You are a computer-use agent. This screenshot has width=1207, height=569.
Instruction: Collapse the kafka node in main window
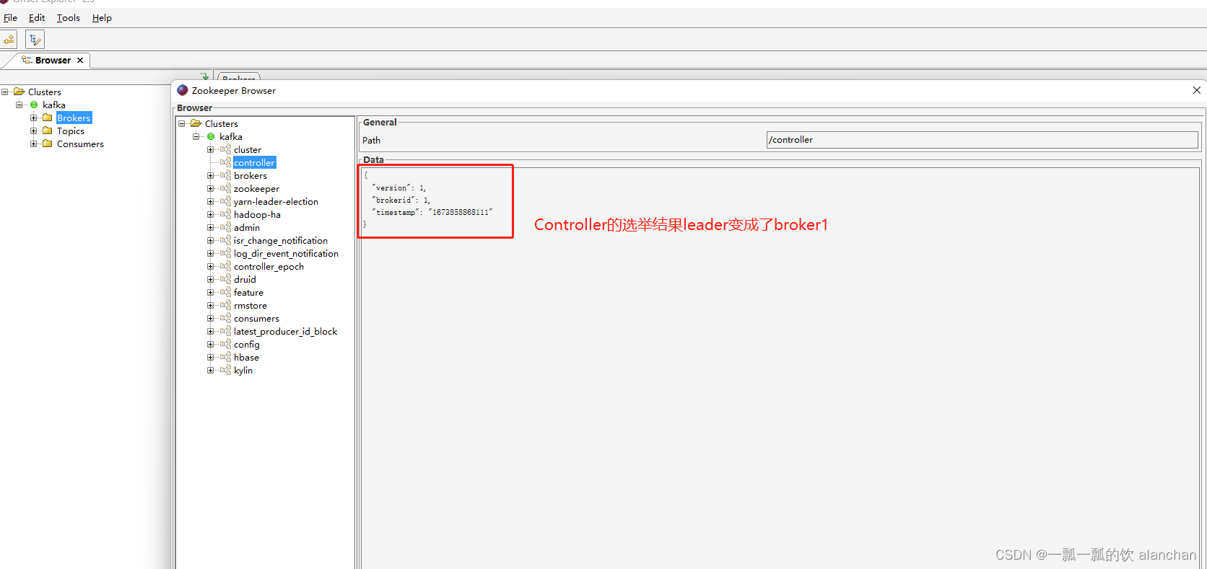[x=19, y=105]
